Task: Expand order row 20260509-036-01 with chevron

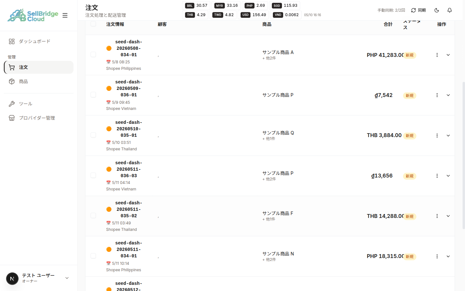Action: pos(448,95)
